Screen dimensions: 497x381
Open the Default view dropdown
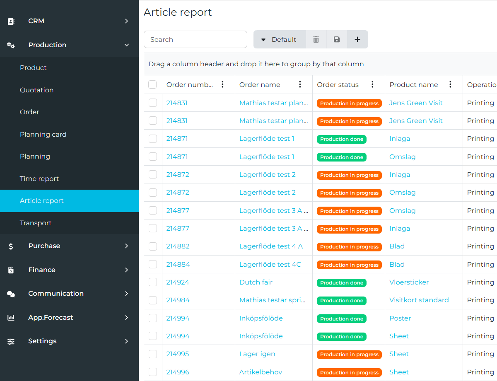[280, 39]
